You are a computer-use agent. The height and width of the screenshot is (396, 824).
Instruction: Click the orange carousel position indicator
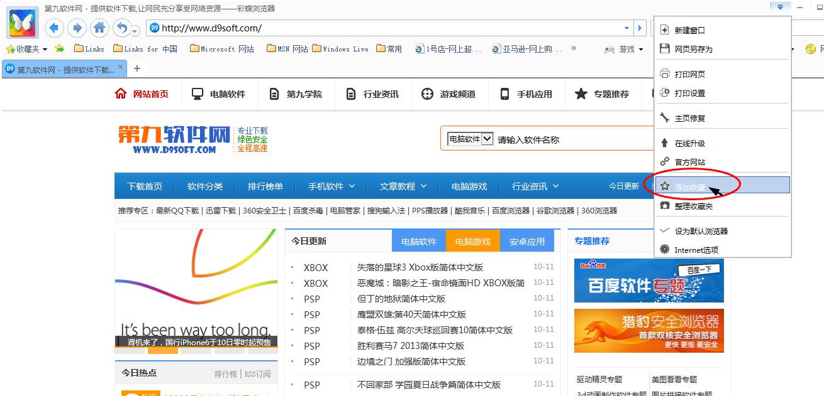click(x=163, y=350)
